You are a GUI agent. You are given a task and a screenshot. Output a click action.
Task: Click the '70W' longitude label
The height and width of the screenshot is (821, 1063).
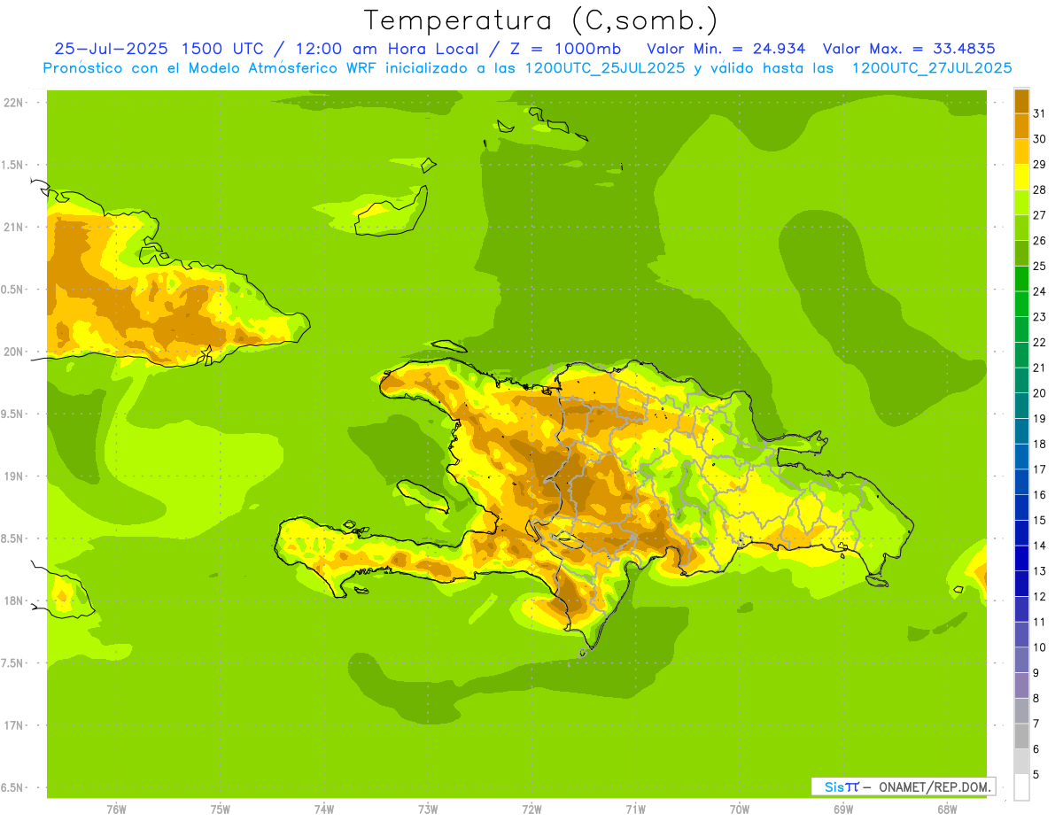pyautogui.click(x=740, y=809)
